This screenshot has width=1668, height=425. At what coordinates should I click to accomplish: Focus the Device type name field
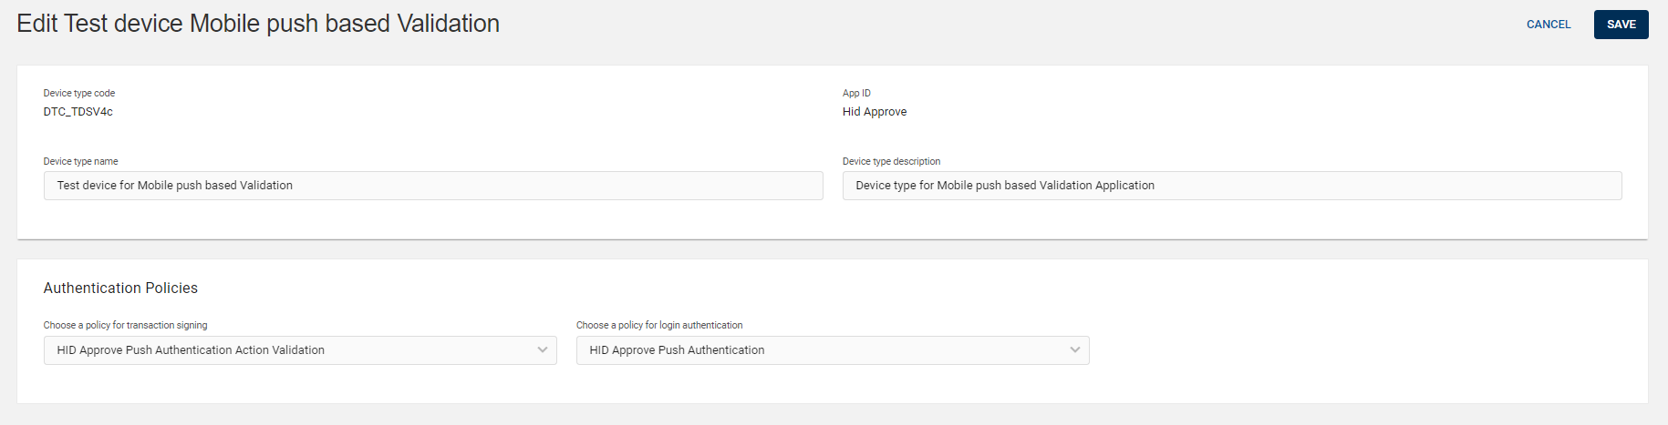click(547, 186)
